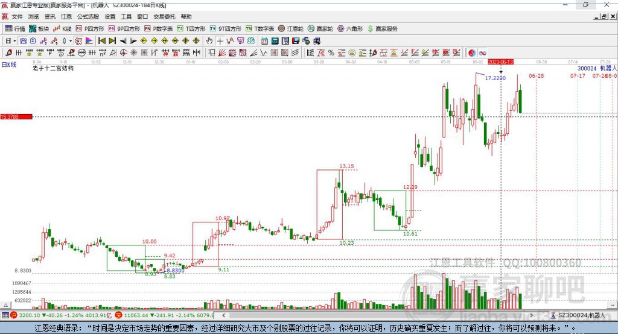Click the 老子十二宫结构 label
Image resolution: width=618 pixels, height=334 pixels.
click(53, 68)
